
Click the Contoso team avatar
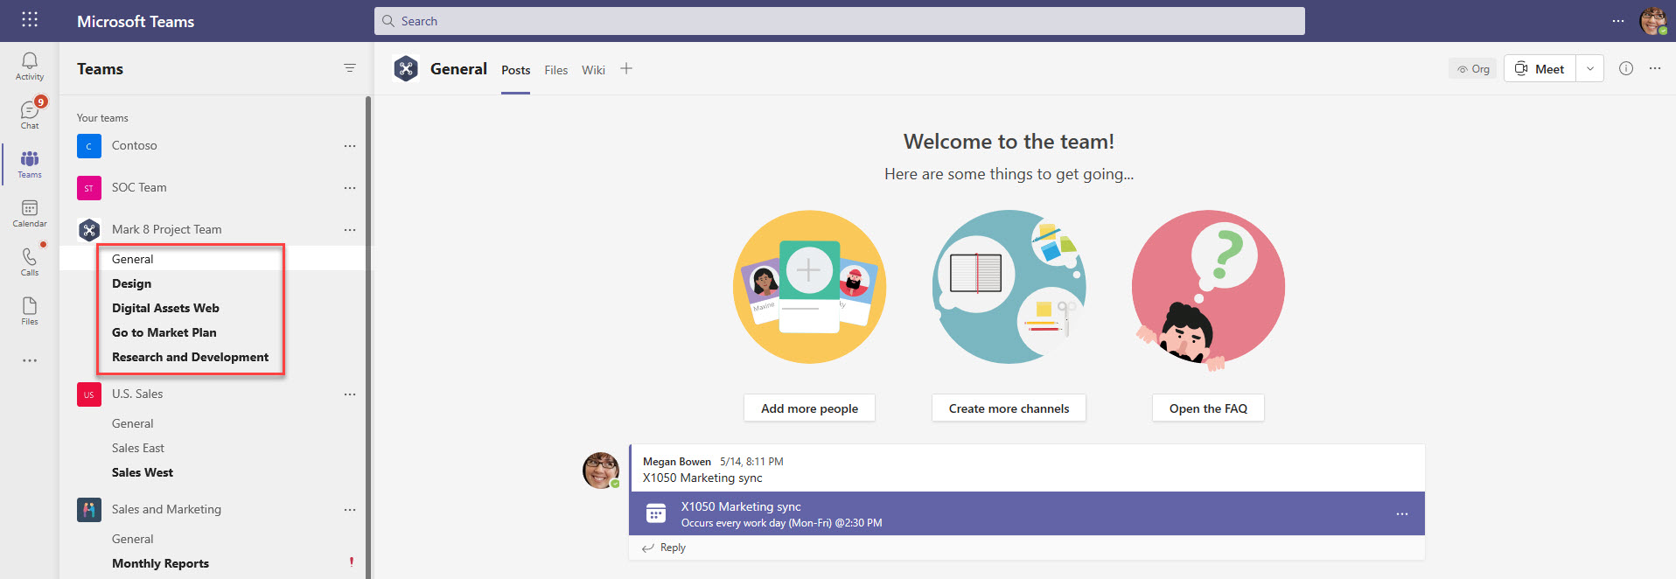pos(89,146)
